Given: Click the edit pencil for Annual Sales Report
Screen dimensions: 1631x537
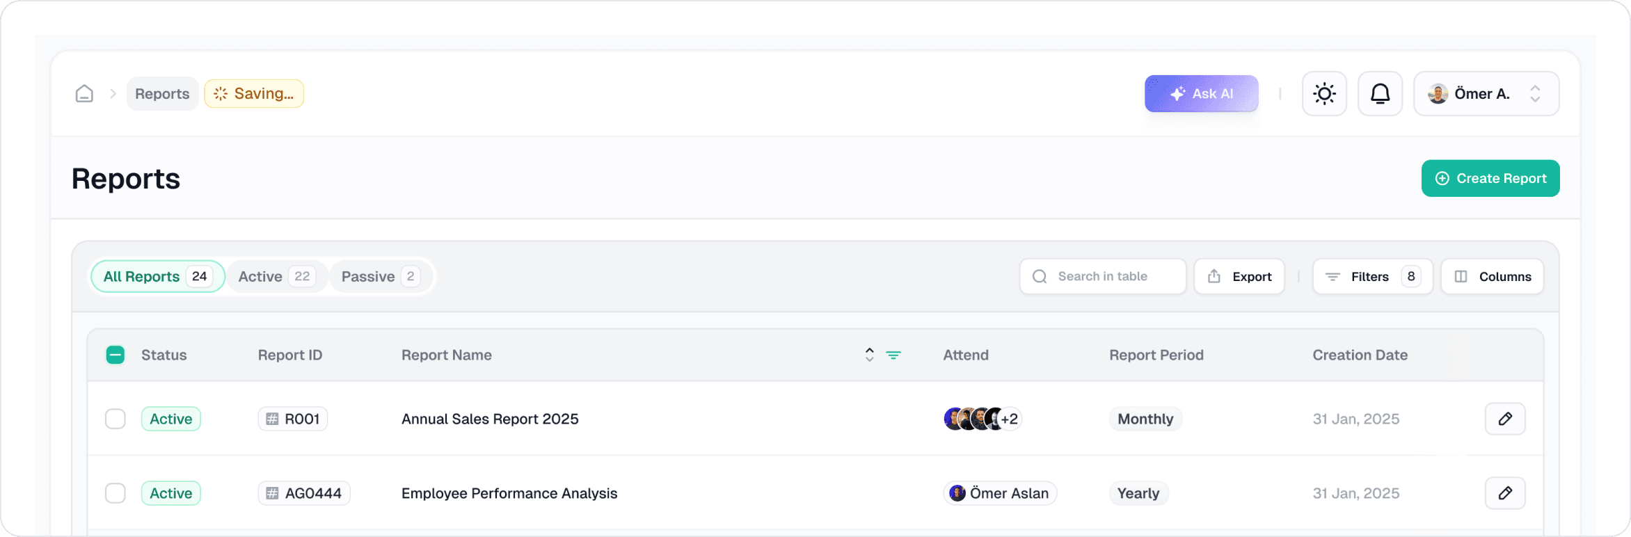Looking at the screenshot, I should coord(1505,419).
